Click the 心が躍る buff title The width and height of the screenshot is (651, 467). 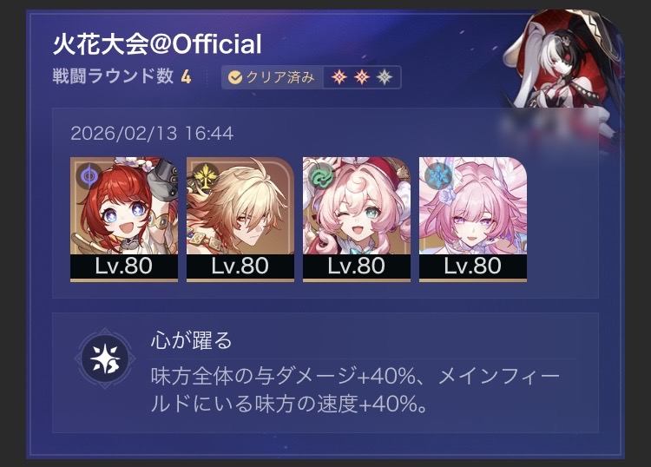click(x=192, y=341)
